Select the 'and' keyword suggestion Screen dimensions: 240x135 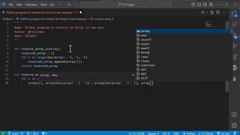[x=184, y=35]
